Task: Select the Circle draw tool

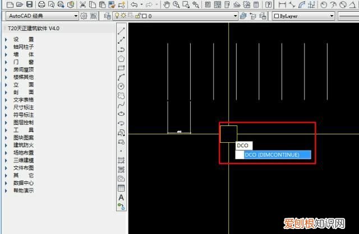Action: [x=121, y=86]
